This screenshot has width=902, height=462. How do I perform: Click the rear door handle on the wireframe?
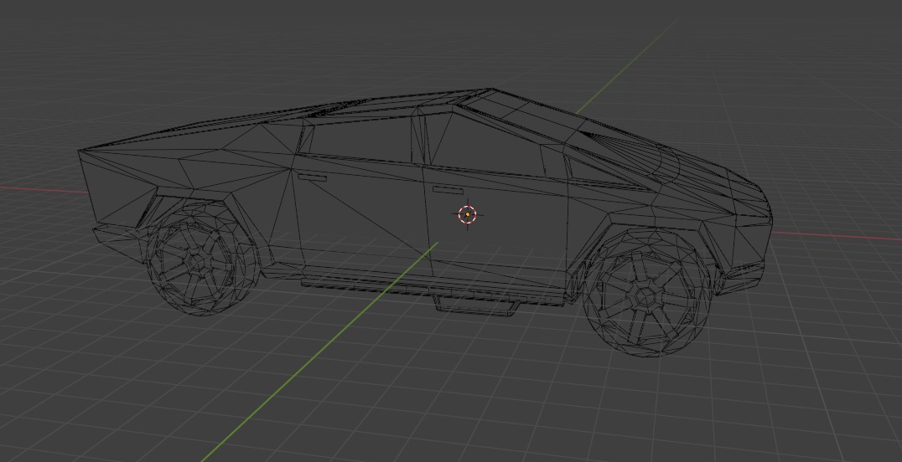(x=312, y=177)
